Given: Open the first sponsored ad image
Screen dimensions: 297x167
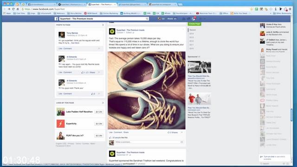Looking at the screenshot, I should click(x=199, y=67).
